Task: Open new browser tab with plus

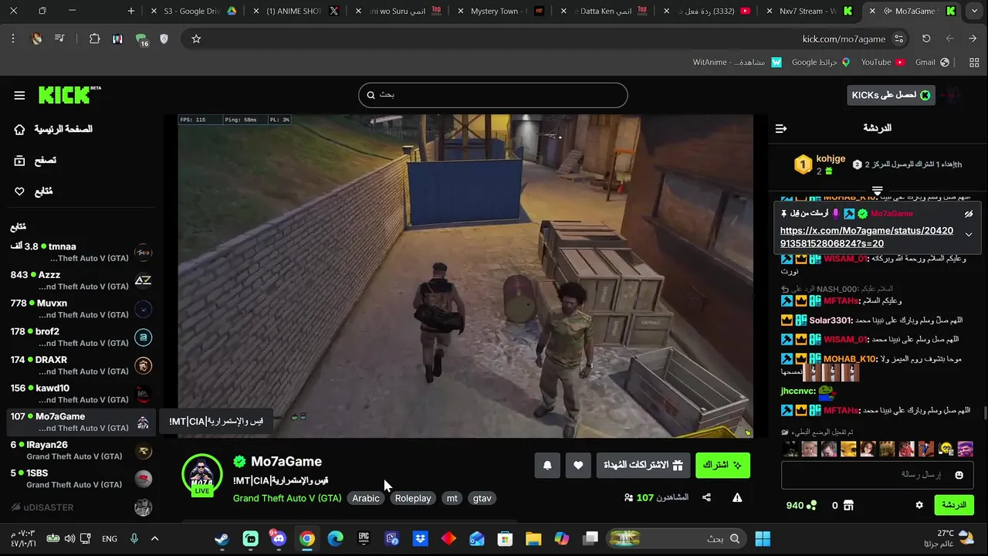Action: (131, 11)
